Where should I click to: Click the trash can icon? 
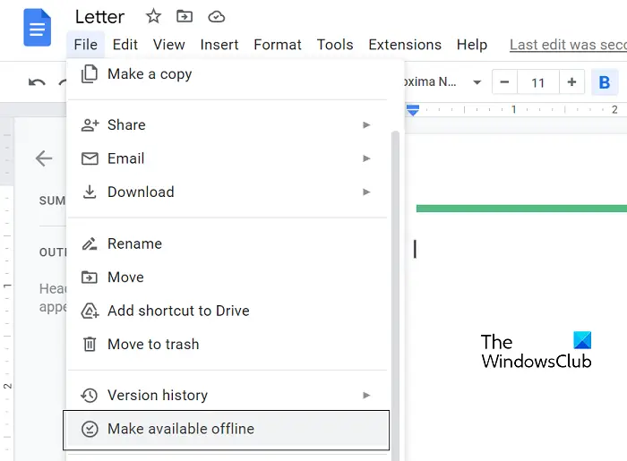(x=90, y=344)
